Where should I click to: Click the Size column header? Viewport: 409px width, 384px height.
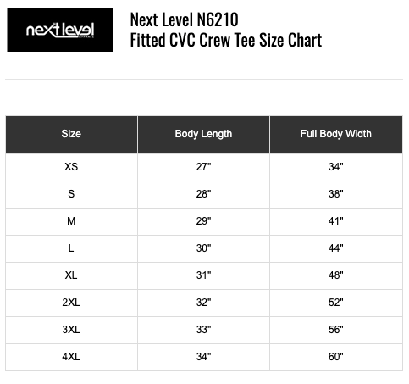tap(71, 135)
